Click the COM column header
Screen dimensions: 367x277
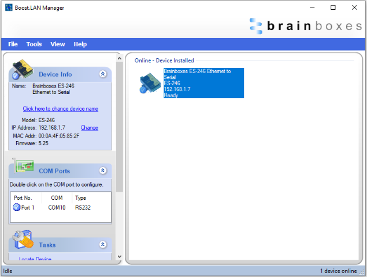(57, 198)
